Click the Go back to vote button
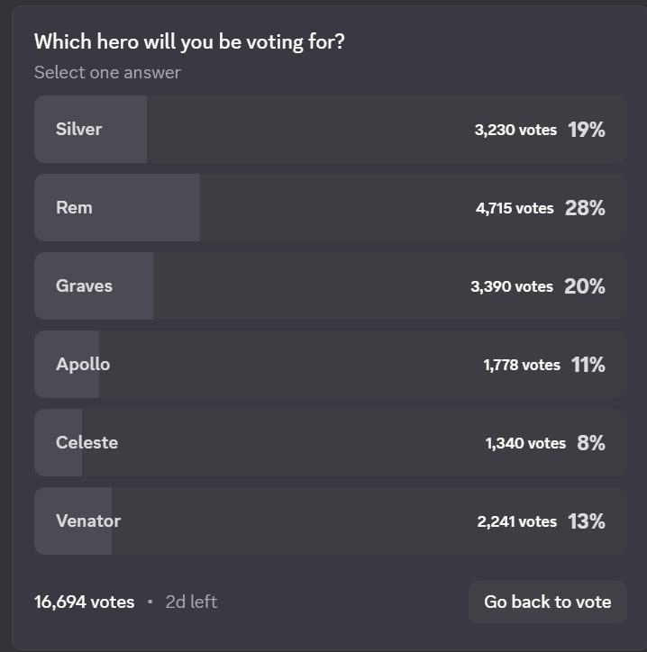Screen dimensions: 647x652 [x=547, y=602]
